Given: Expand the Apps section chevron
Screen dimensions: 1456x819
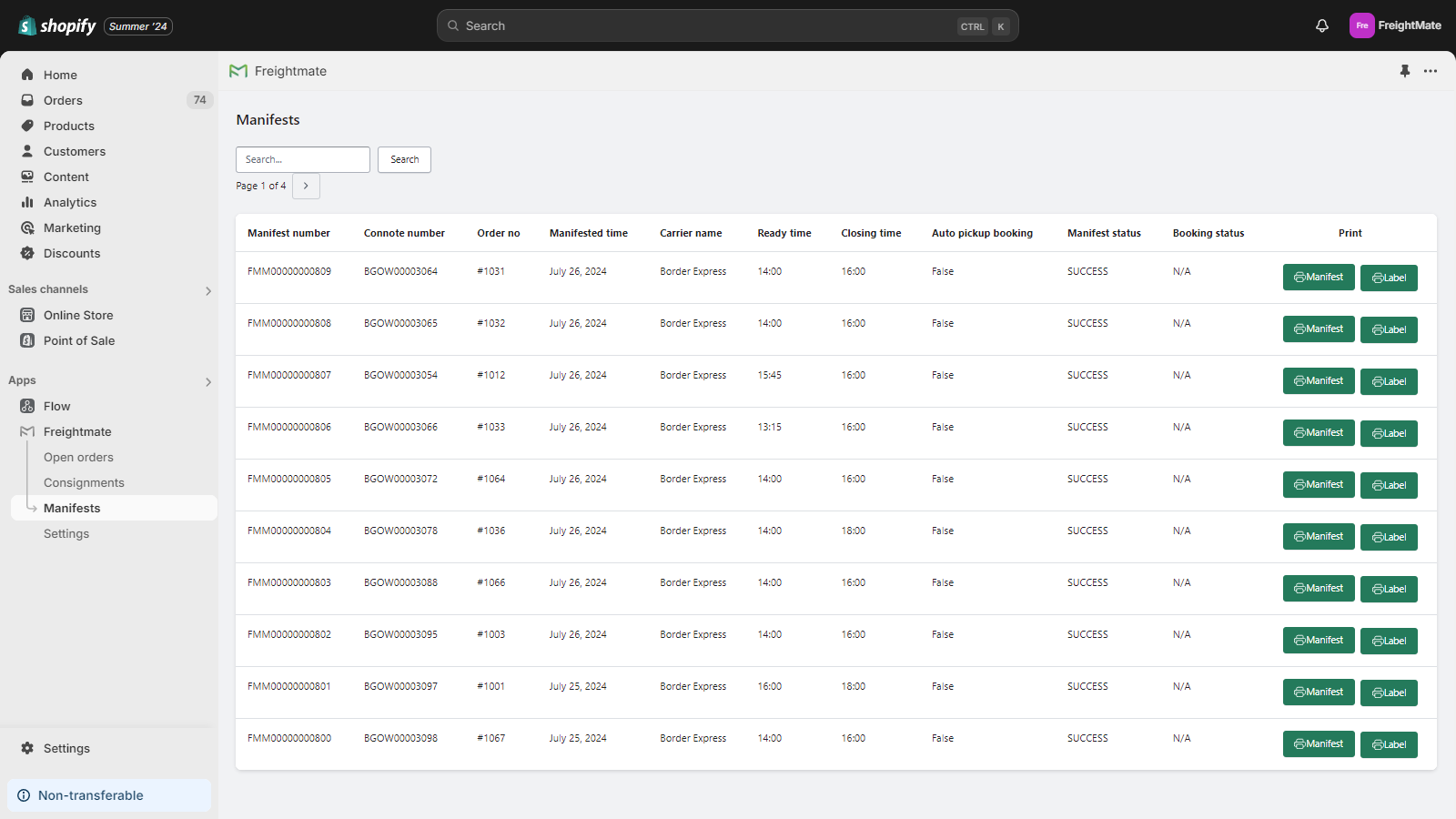Looking at the screenshot, I should 208,381.
